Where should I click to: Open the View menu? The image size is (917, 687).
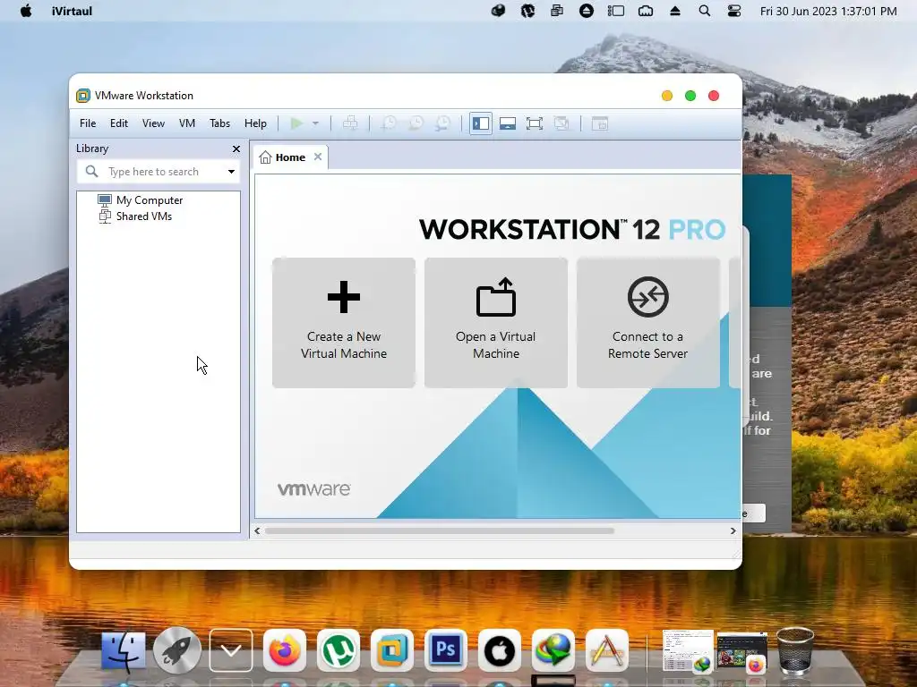point(153,123)
